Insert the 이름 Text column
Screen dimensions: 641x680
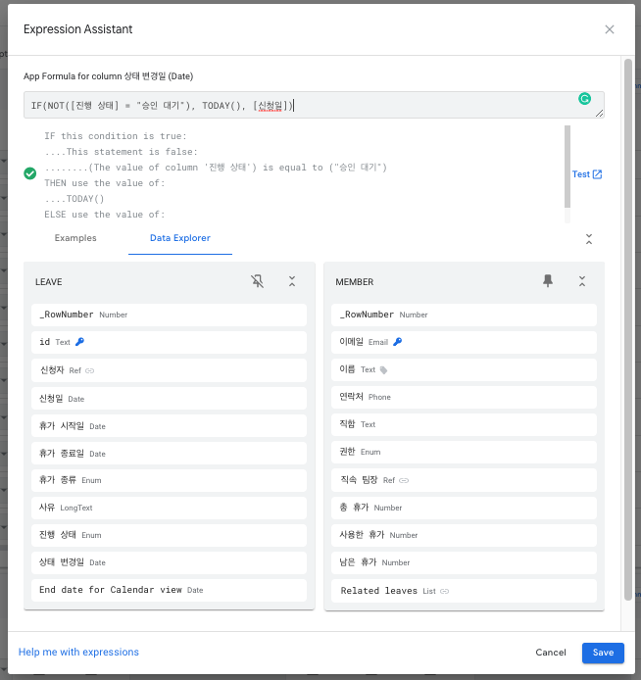464,370
